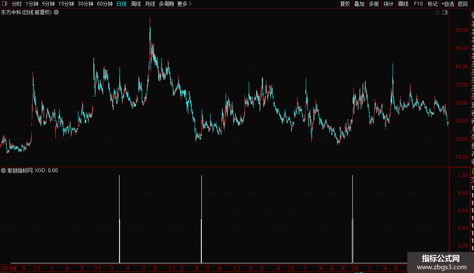Image resolution: width=474 pixels, height=273 pixels.
Task: Expand the 更多 periods menu
Action: click(185, 4)
